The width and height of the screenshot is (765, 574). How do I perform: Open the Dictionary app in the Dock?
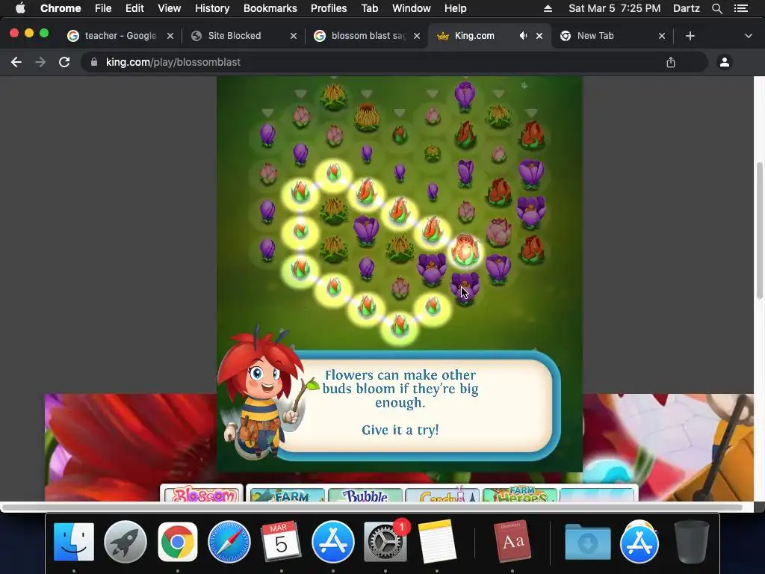[x=512, y=542]
